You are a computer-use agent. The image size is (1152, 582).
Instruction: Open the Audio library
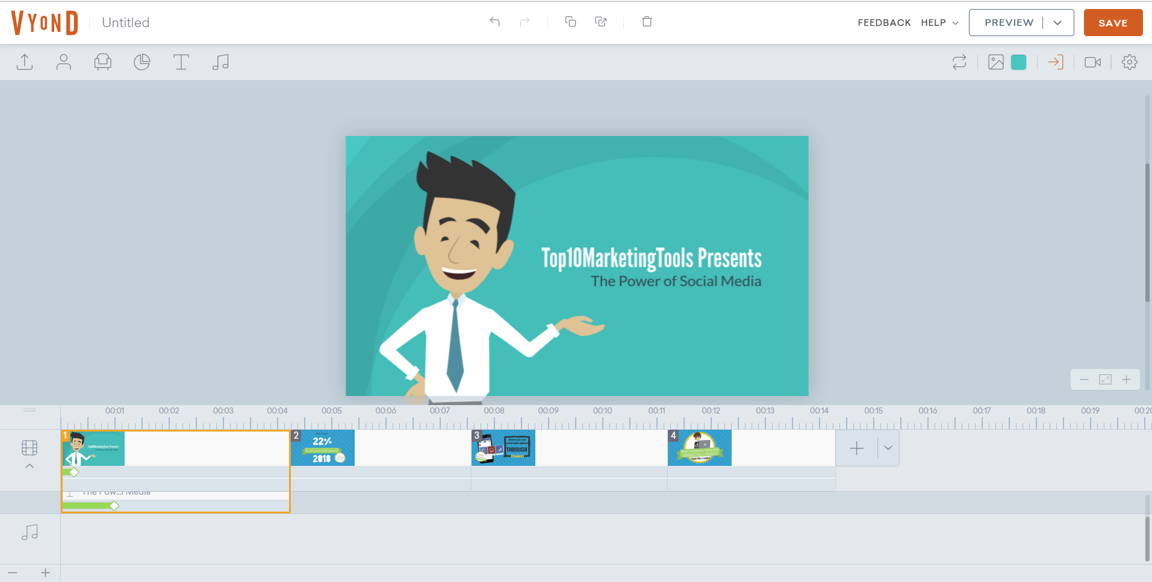(220, 62)
